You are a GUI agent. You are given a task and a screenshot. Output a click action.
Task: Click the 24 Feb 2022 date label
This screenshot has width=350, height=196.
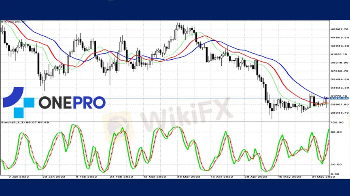(121, 177)
